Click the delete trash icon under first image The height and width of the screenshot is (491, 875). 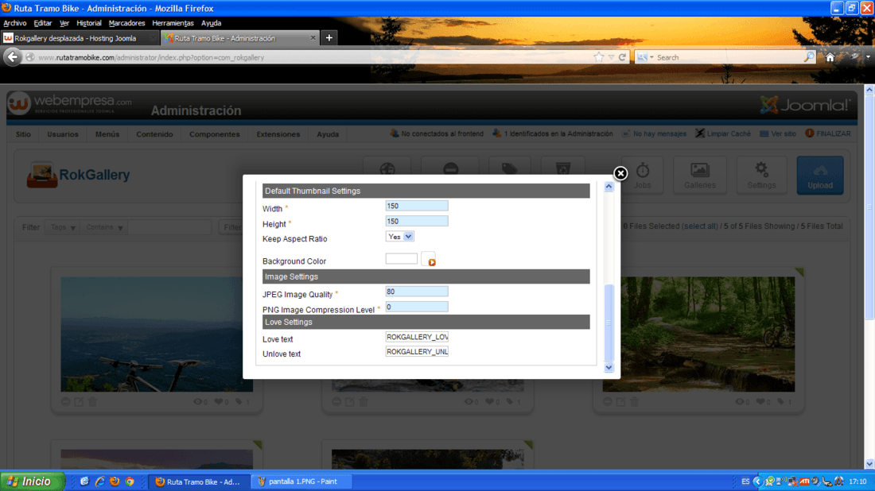point(92,401)
